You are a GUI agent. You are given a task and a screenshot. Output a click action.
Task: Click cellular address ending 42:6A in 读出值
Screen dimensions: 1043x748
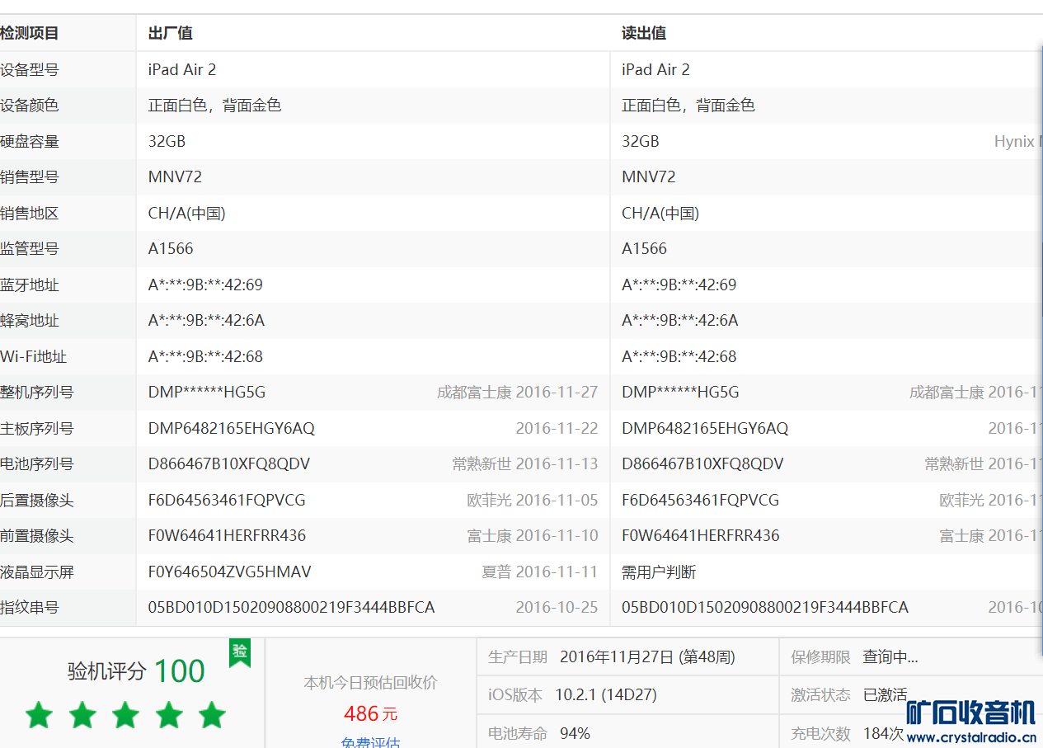click(680, 321)
